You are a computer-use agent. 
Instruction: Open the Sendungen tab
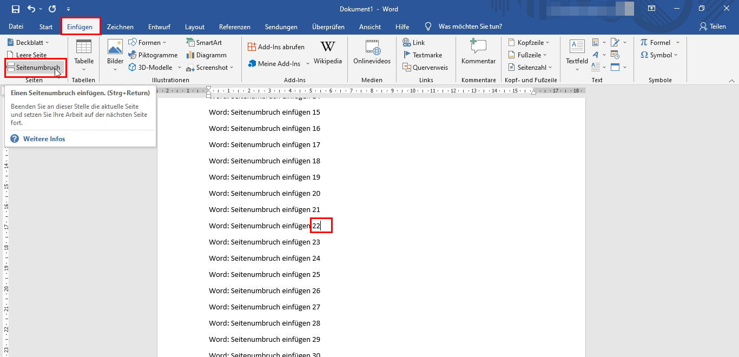[281, 27]
